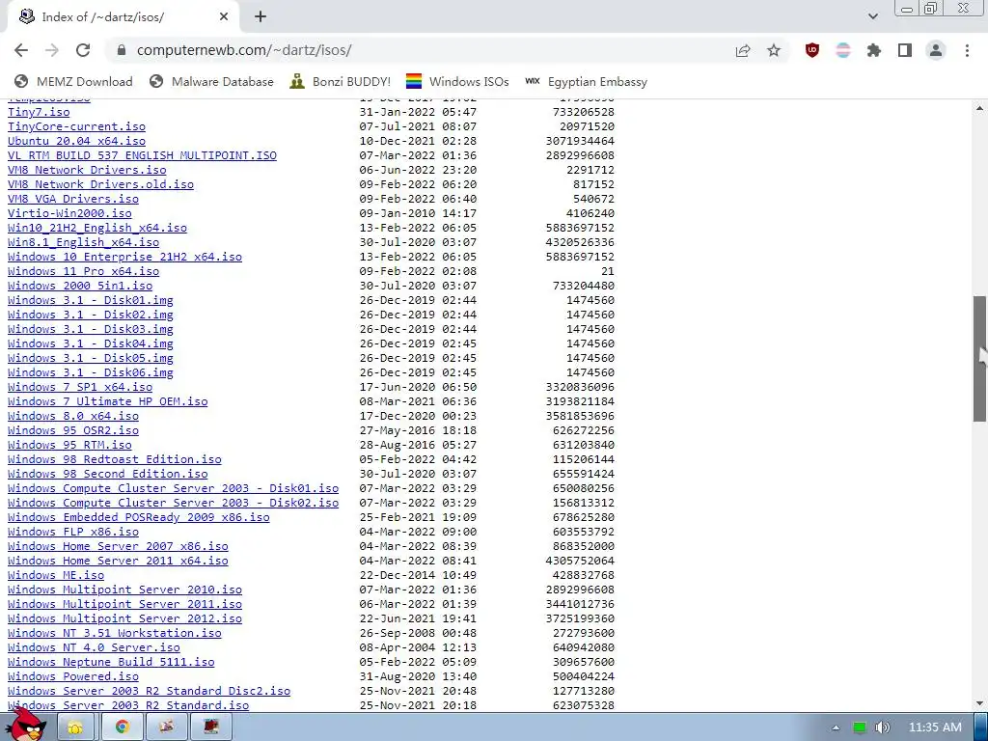
Task: Click the page scrollbar thumb
Action: coord(979,359)
